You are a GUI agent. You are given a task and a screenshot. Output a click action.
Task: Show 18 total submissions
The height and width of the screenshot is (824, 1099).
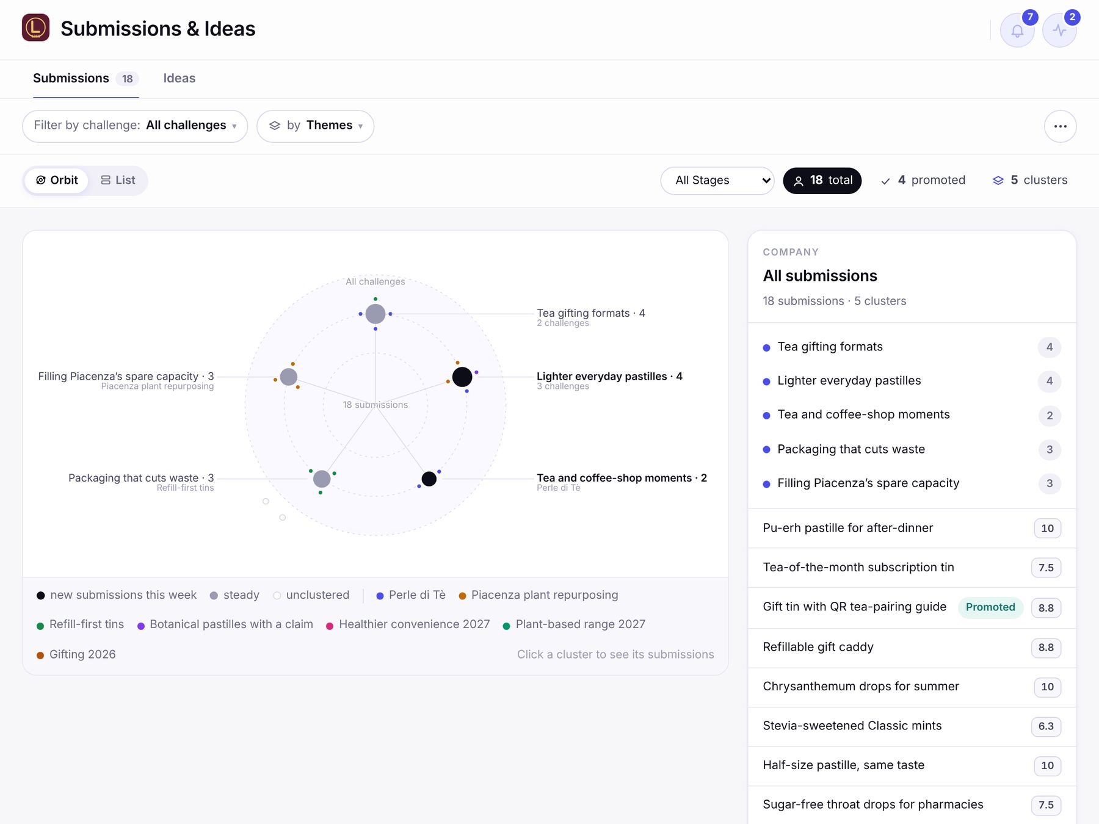click(822, 180)
